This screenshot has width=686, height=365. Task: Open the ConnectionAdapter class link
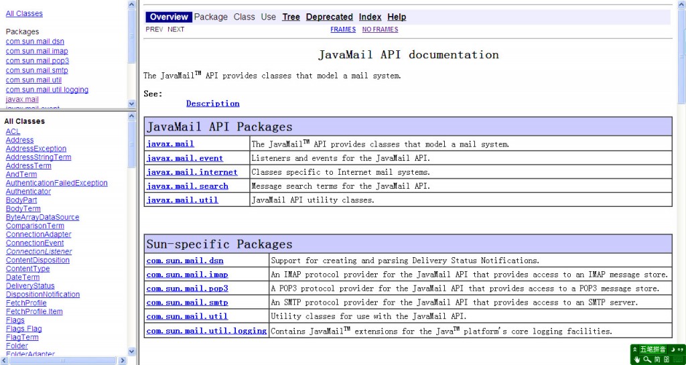tap(38, 234)
